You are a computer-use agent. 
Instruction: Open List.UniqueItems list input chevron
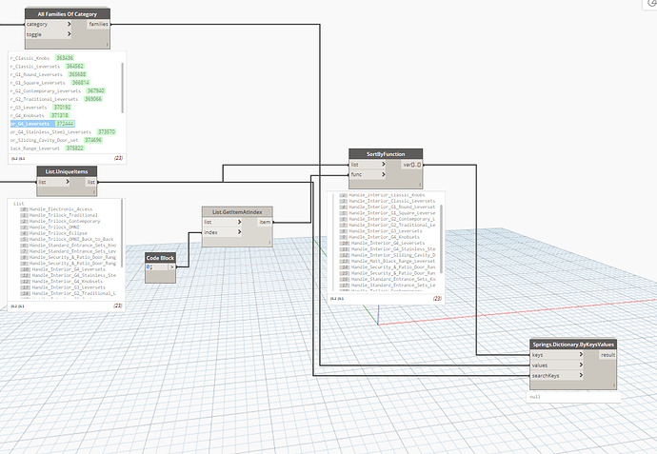click(68, 182)
